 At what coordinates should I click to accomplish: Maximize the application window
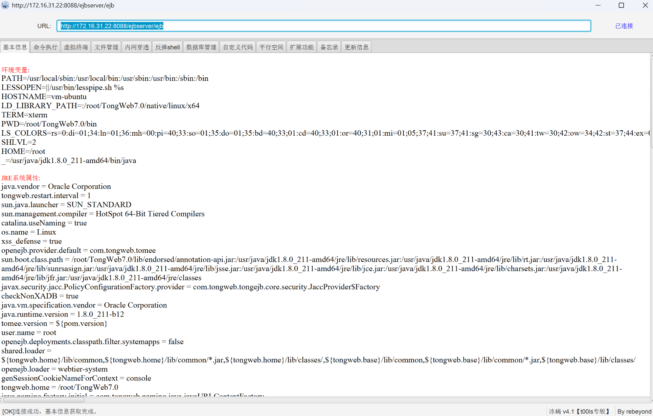point(621,5)
